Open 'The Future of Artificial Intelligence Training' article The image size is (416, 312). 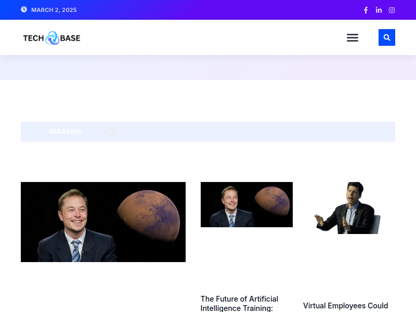tap(239, 304)
